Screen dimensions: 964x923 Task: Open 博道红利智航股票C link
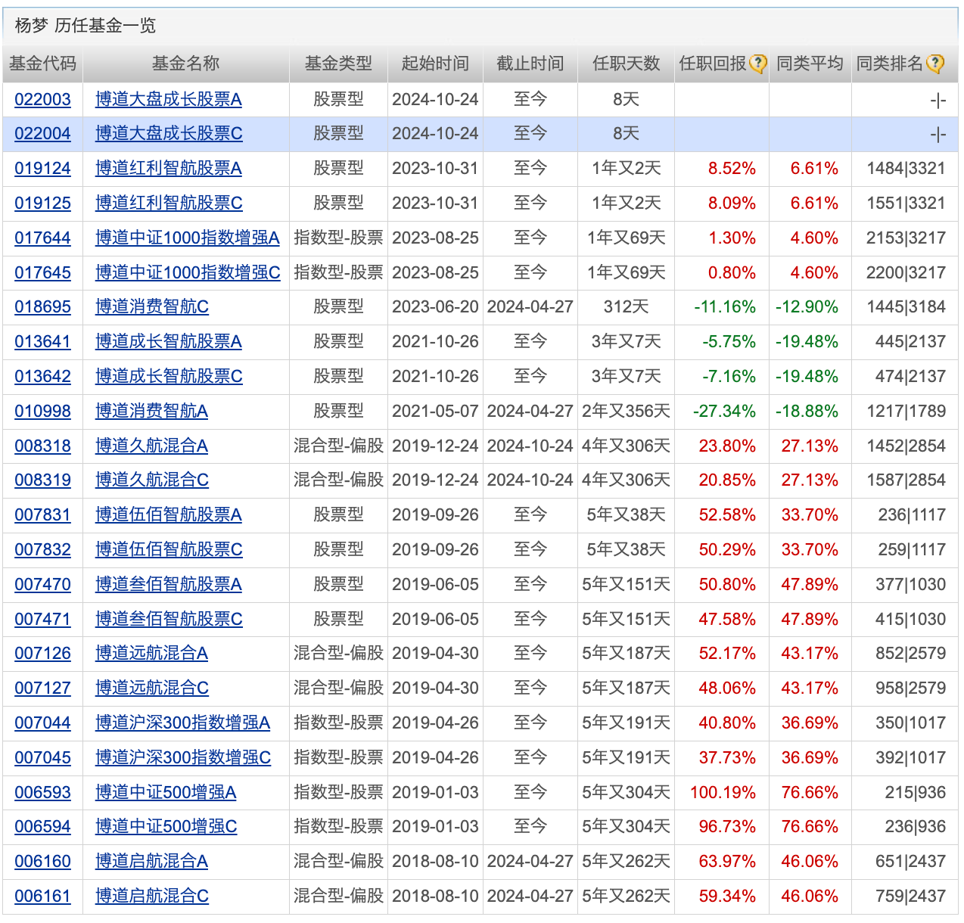pos(169,204)
